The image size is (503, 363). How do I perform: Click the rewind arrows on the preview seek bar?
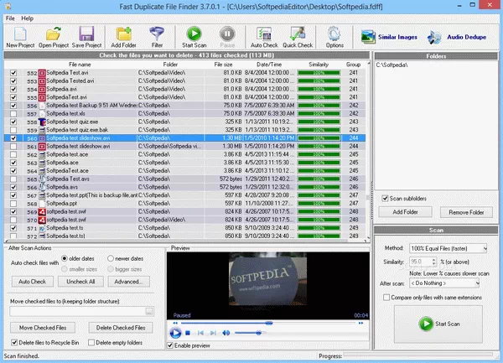click(175, 323)
